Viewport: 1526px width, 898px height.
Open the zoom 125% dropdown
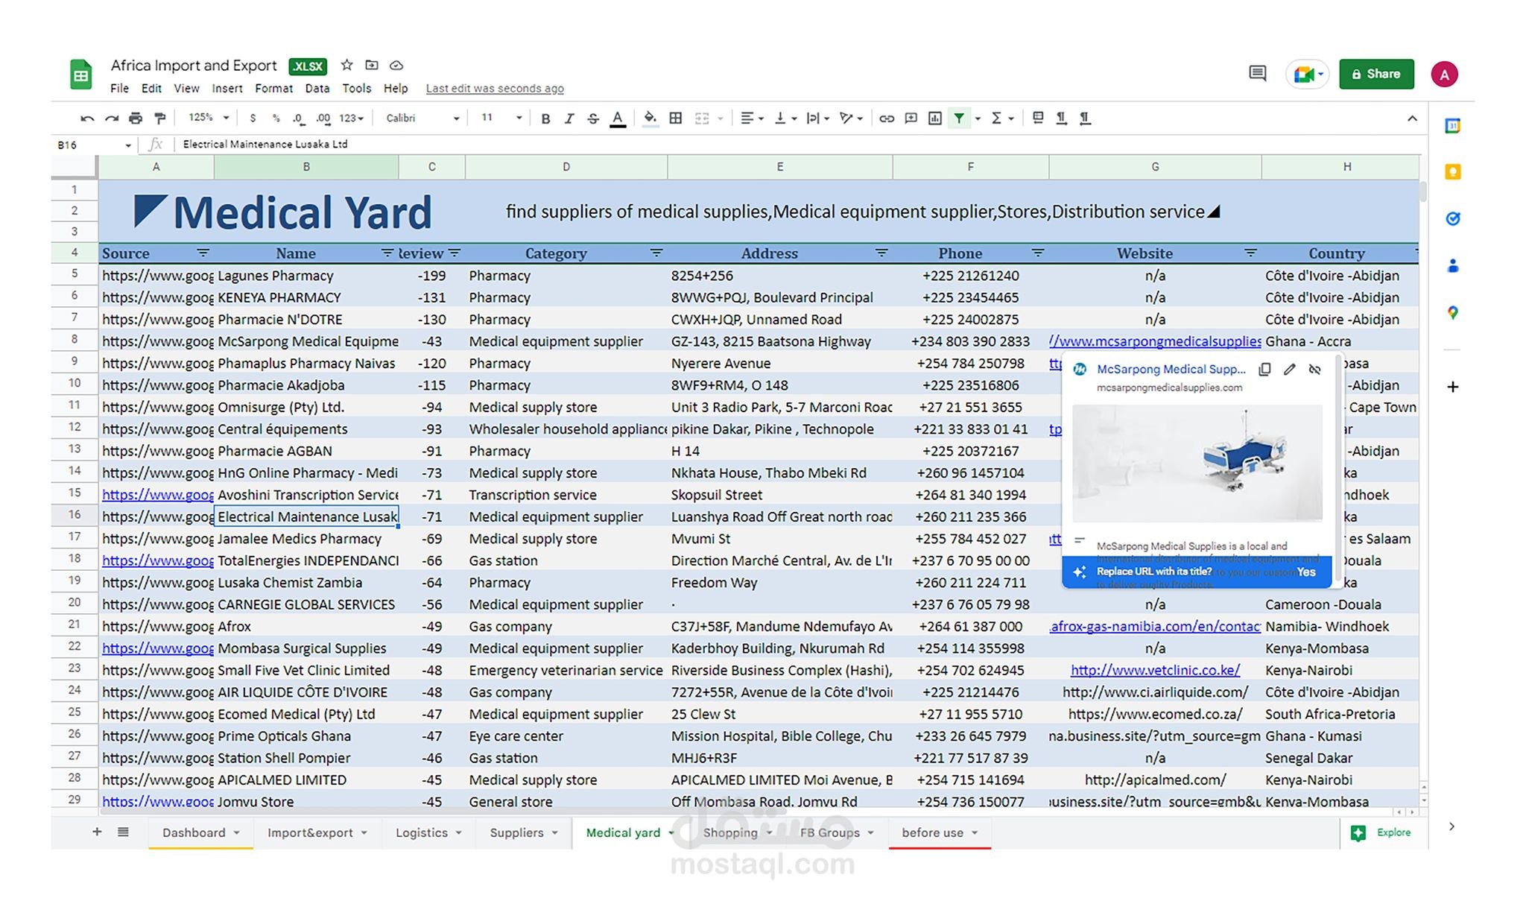[208, 118]
